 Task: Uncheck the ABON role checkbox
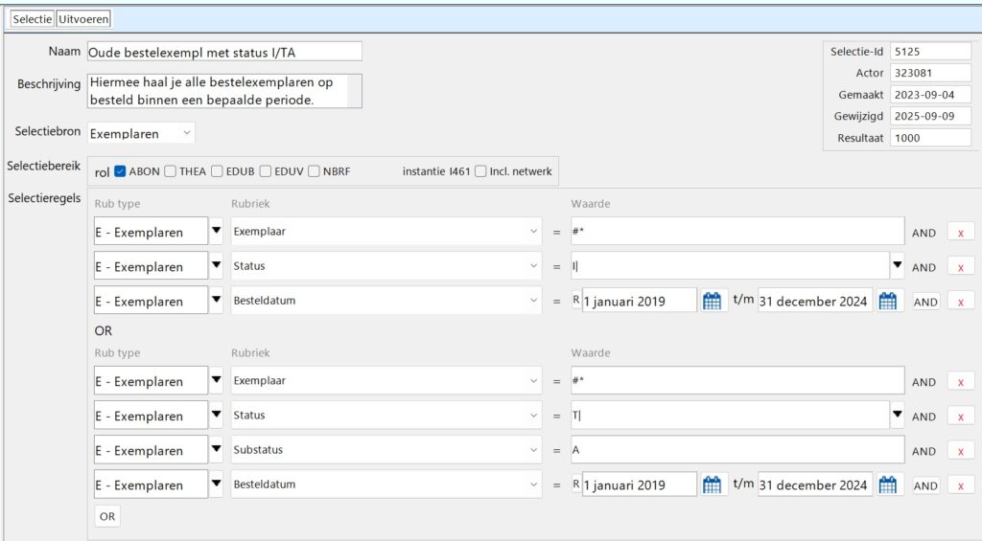(120, 171)
